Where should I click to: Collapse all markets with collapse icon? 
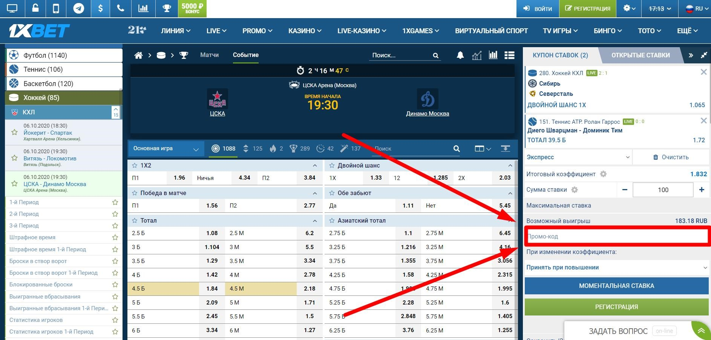(506, 149)
